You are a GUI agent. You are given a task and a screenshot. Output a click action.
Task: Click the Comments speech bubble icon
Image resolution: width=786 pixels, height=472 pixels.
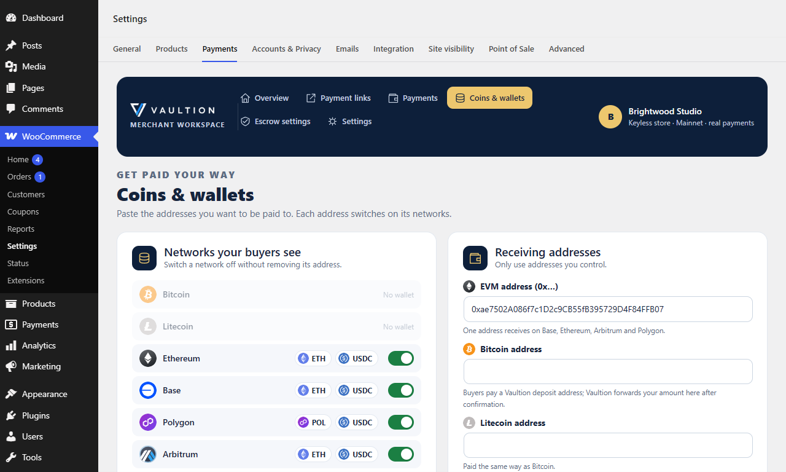[x=11, y=109]
